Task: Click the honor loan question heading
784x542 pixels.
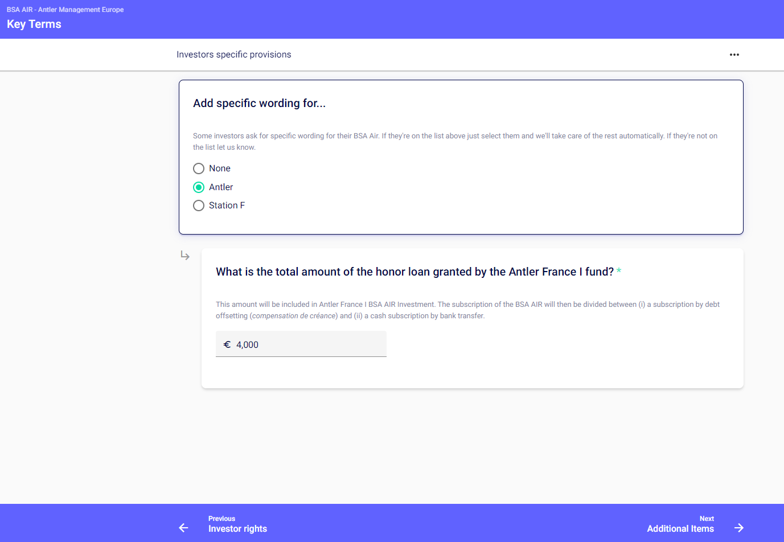Action: tap(414, 272)
